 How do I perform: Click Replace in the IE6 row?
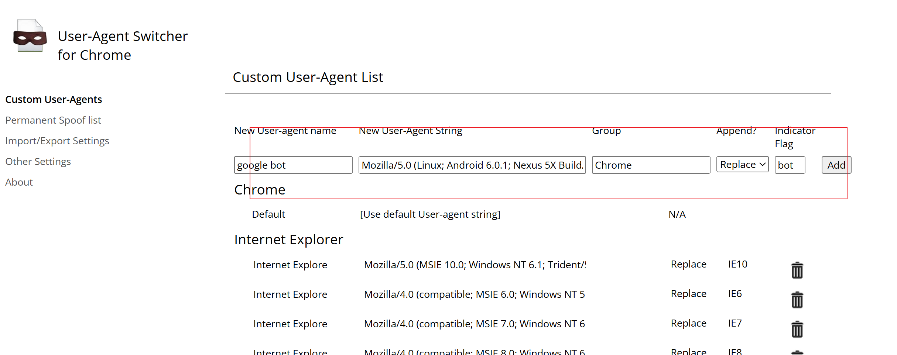pyautogui.click(x=689, y=294)
